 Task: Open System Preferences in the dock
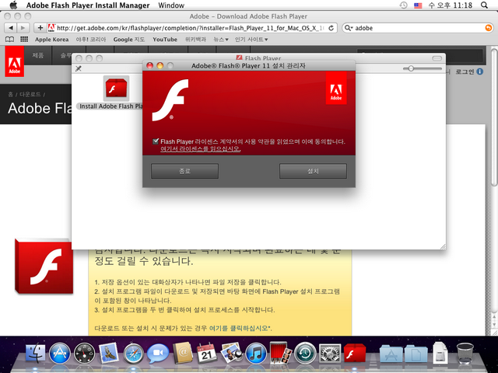[x=330, y=353]
